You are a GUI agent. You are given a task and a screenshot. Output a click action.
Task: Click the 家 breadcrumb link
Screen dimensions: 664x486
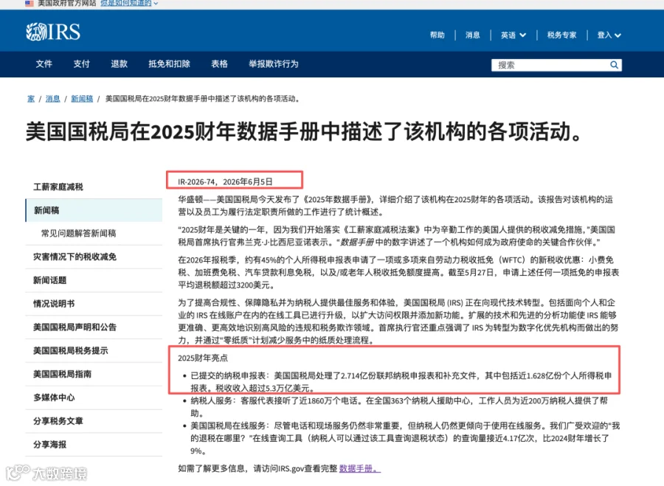pos(31,99)
